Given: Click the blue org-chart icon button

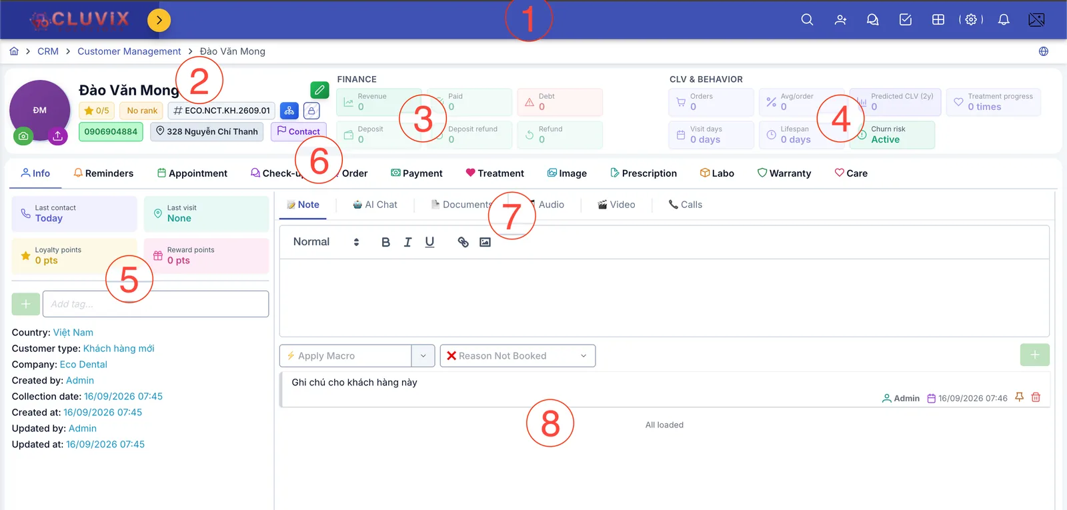Looking at the screenshot, I should point(289,111).
